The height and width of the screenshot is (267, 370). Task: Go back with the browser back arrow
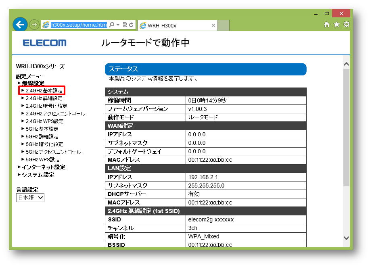click(20, 24)
